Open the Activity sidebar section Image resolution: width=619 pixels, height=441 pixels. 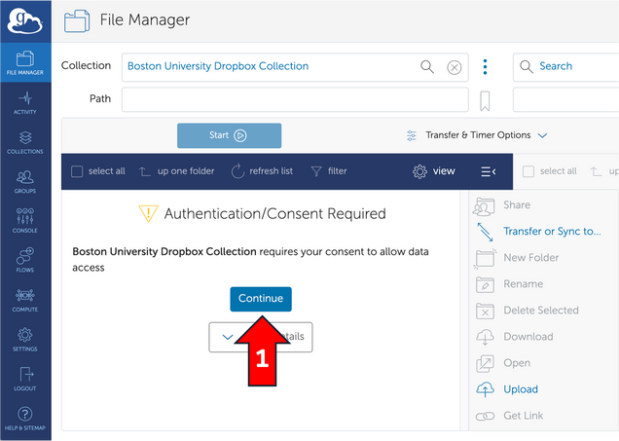(x=25, y=102)
